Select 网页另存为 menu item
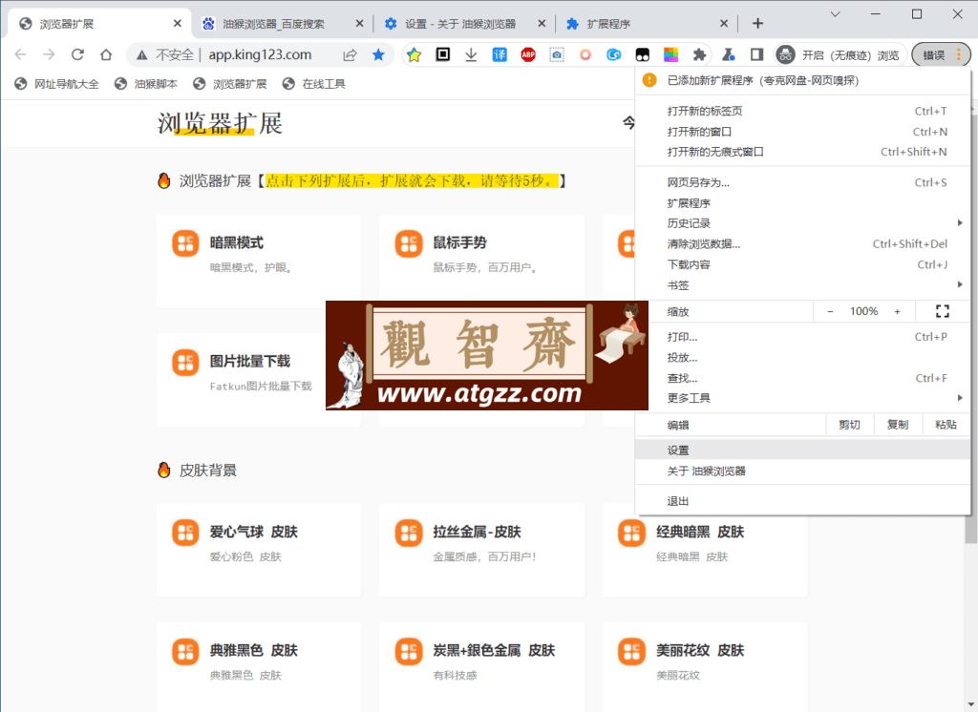This screenshot has width=978, height=712. point(802,182)
